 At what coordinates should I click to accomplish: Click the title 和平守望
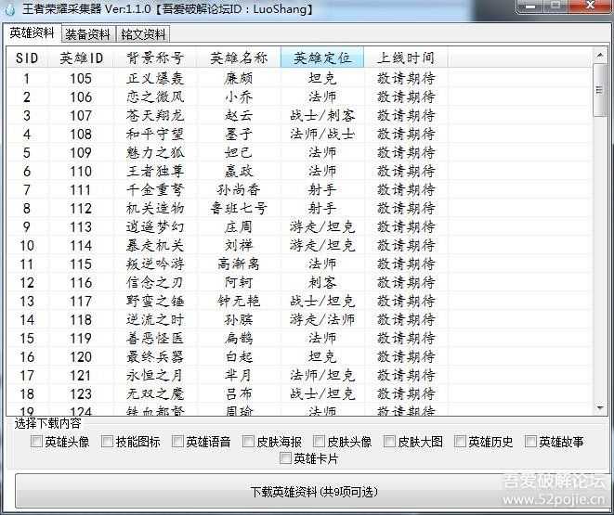tap(155, 135)
